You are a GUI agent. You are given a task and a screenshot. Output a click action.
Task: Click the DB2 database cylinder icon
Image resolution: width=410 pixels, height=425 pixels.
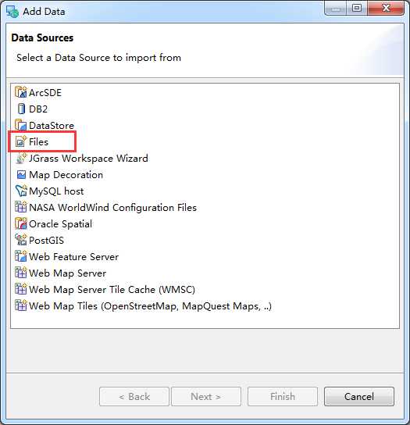coord(21,109)
